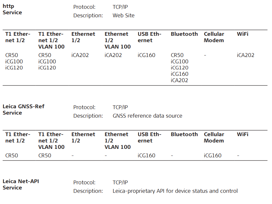The image size is (272, 204).
Task: Click iCA202 under WiFi column
Action: coord(245,55)
